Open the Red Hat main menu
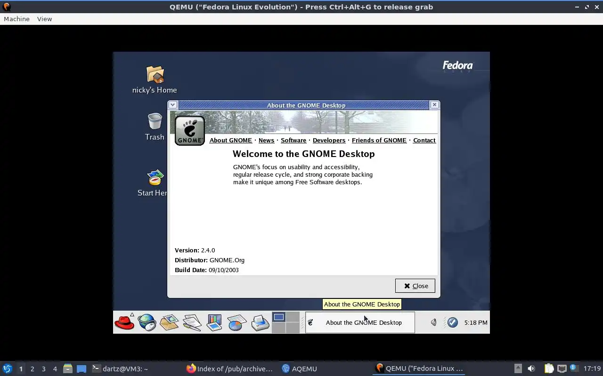The width and height of the screenshot is (603, 376). tap(124, 322)
